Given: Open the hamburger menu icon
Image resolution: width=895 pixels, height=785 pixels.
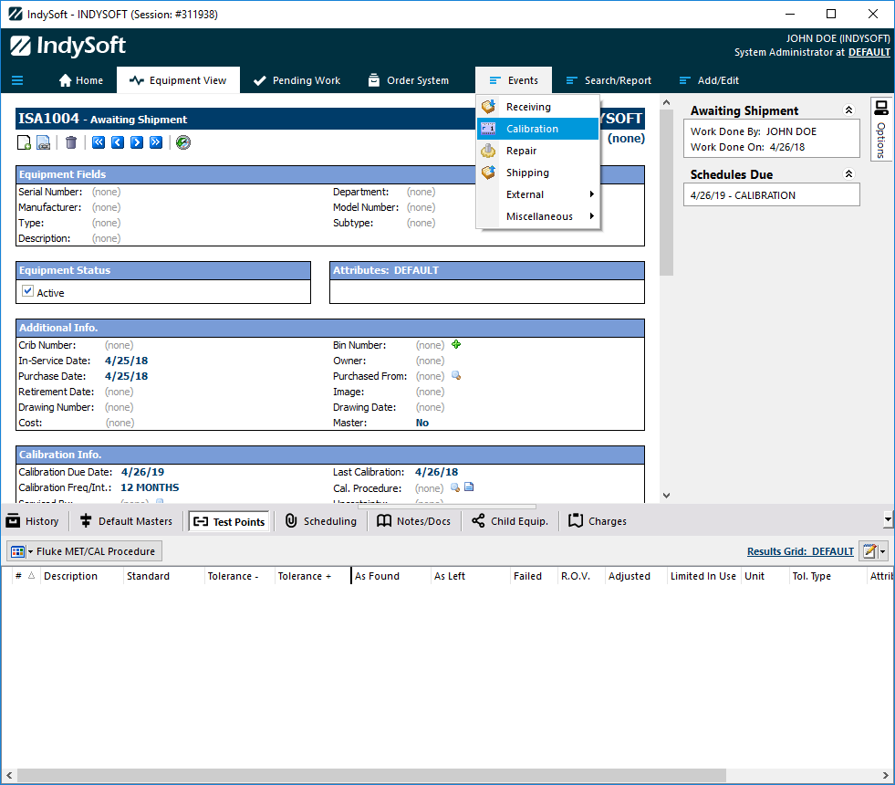Looking at the screenshot, I should (x=17, y=80).
